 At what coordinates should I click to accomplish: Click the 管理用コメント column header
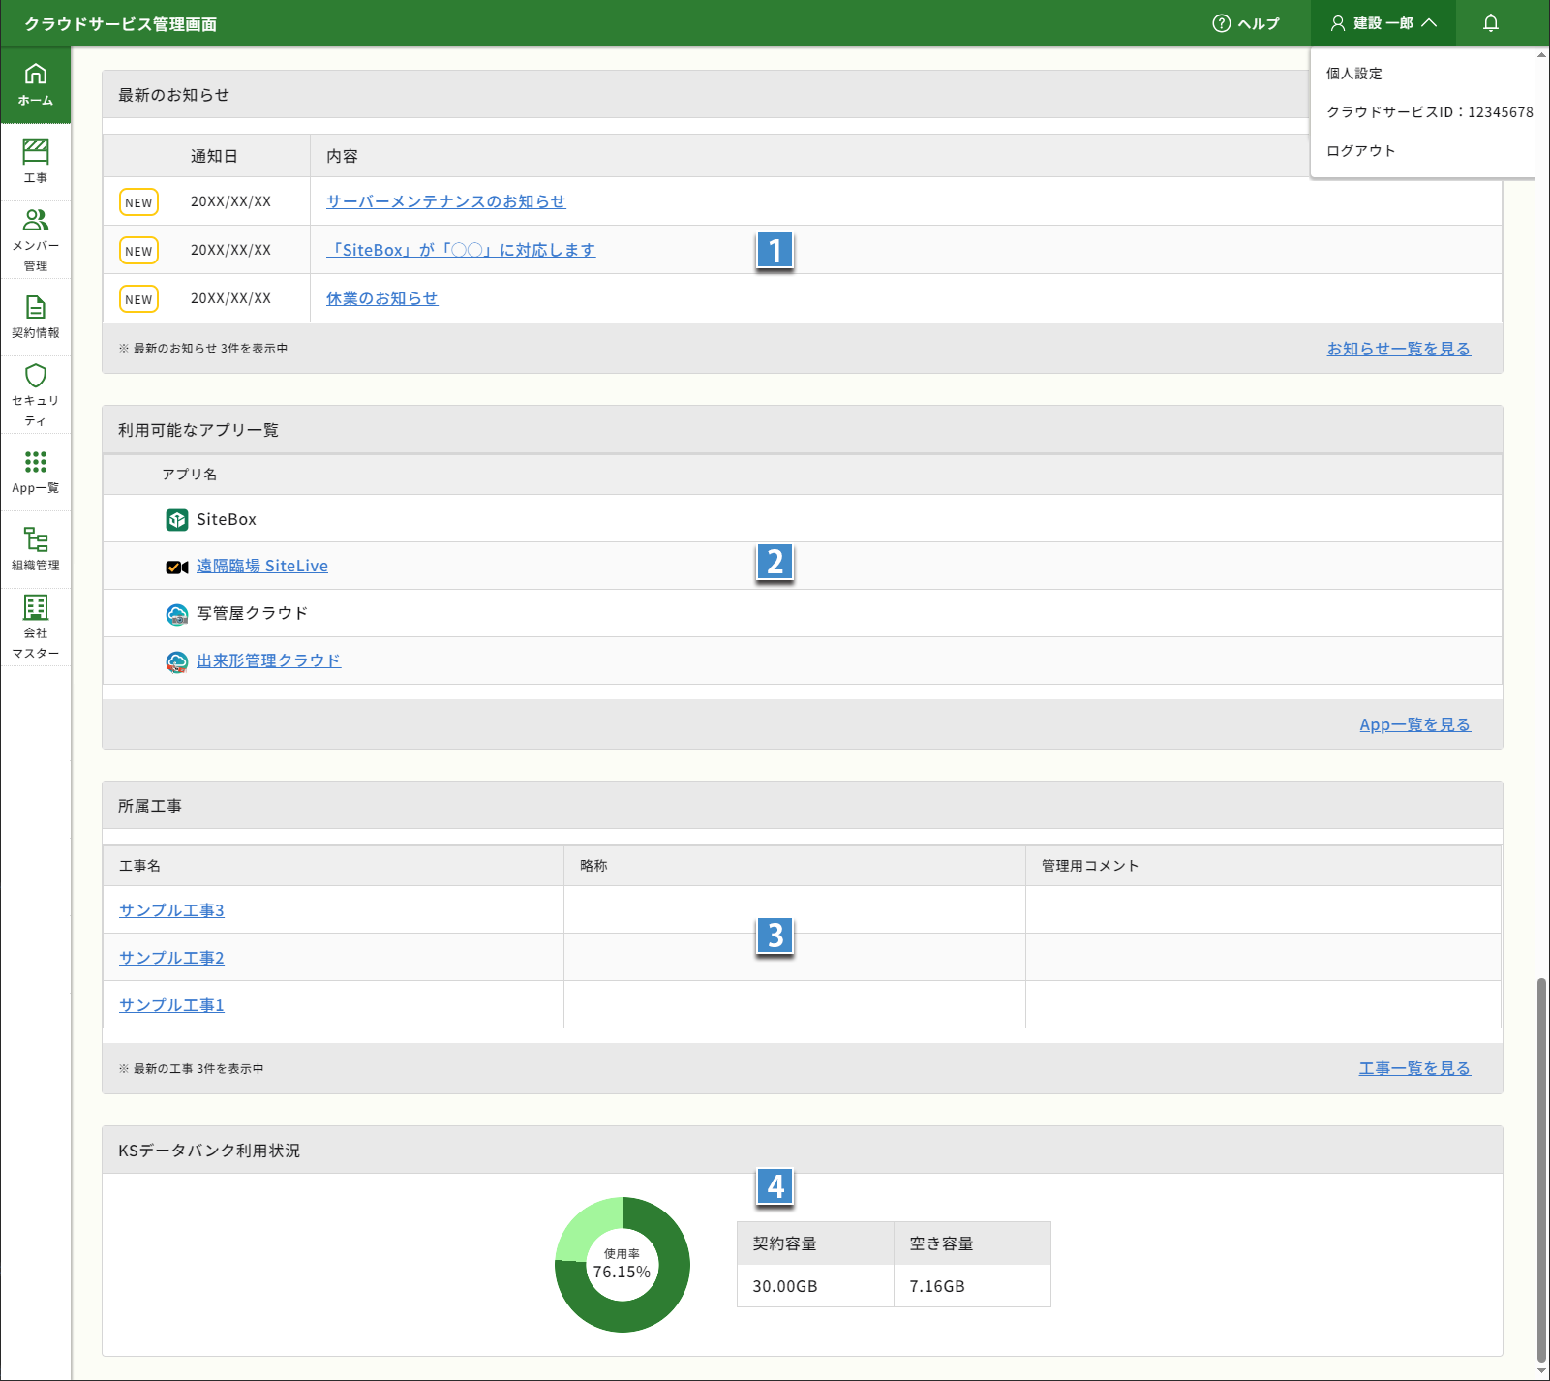click(1090, 866)
